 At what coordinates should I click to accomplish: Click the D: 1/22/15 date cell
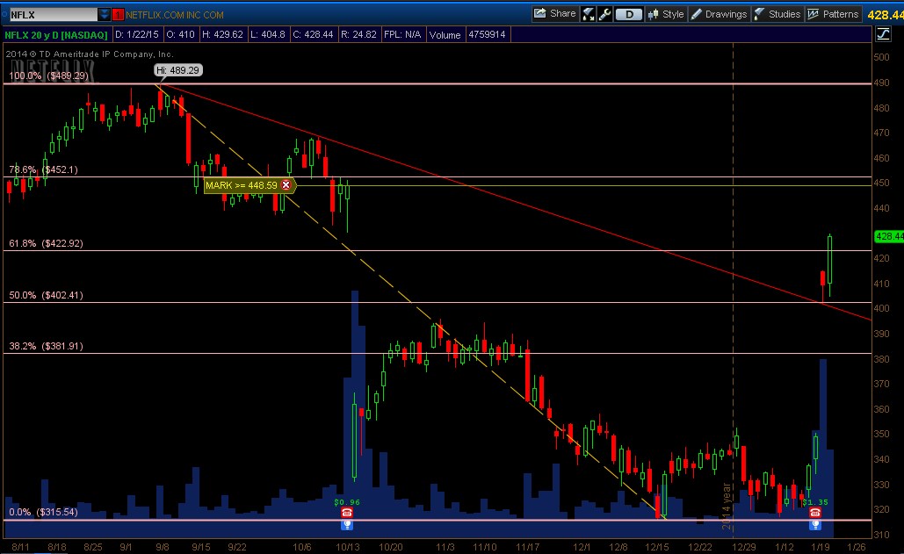137,34
